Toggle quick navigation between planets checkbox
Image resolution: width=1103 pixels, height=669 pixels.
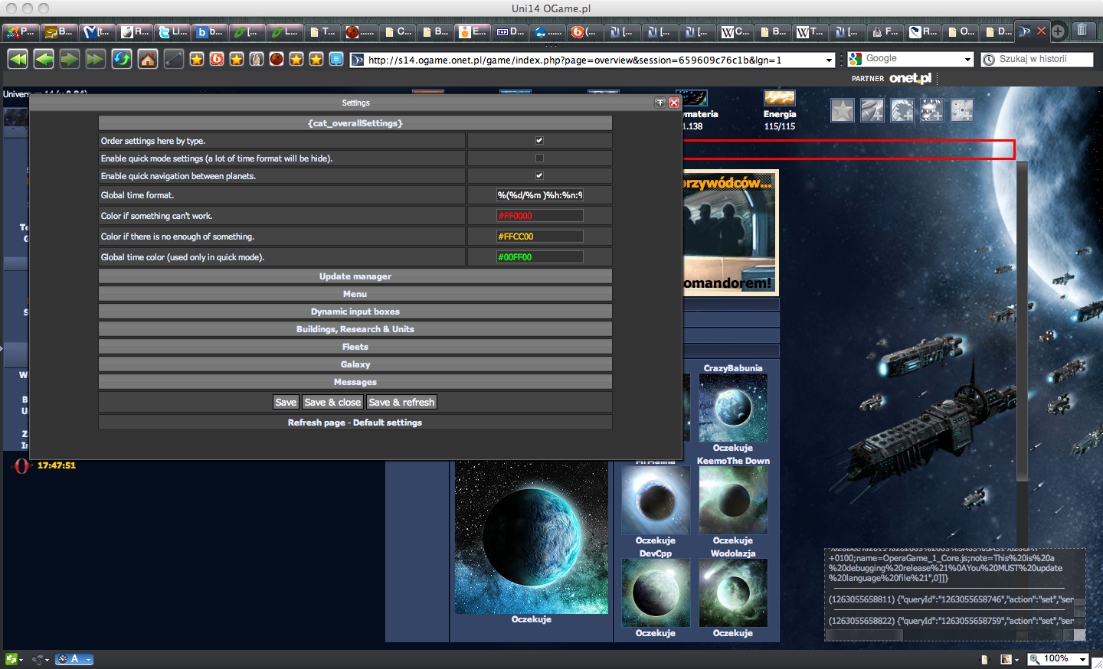pyautogui.click(x=539, y=176)
